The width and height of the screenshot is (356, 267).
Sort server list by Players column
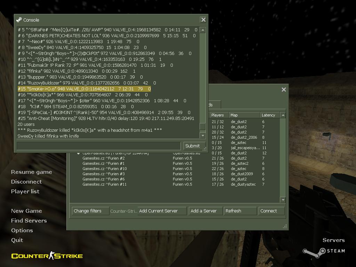(x=219, y=115)
